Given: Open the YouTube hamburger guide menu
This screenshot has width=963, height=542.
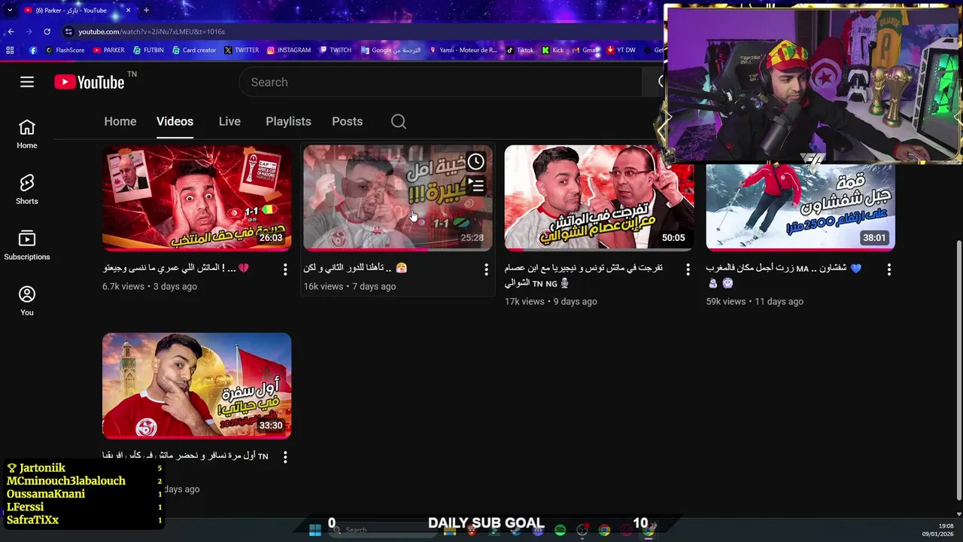Looking at the screenshot, I should tap(27, 82).
